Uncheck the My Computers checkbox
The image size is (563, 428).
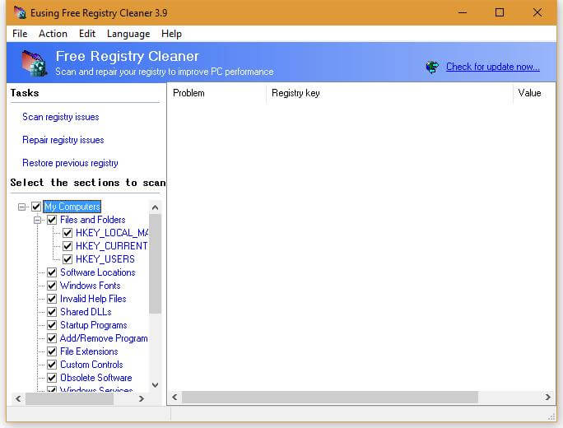36,207
